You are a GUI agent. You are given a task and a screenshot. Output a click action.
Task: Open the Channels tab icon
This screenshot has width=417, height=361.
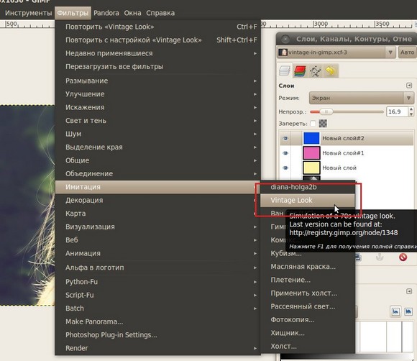click(300, 71)
